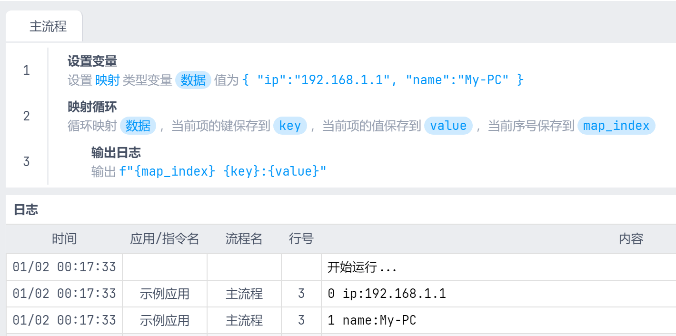This screenshot has height=336, width=676.
Task: Click the key variable pill
Action: pyautogui.click(x=289, y=126)
